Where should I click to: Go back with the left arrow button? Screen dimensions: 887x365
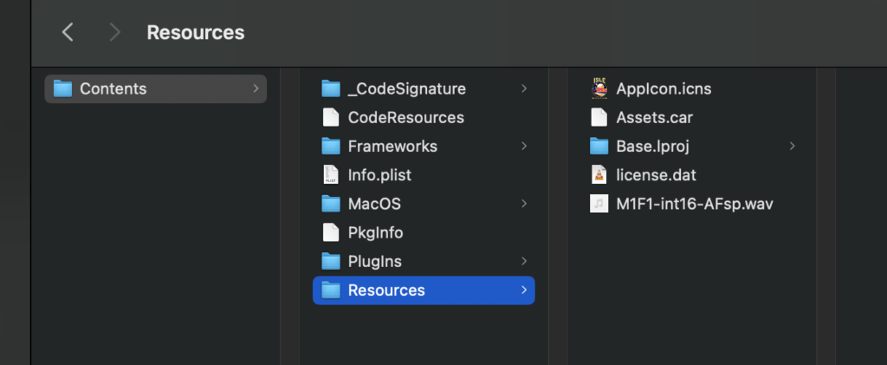pos(68,32)
